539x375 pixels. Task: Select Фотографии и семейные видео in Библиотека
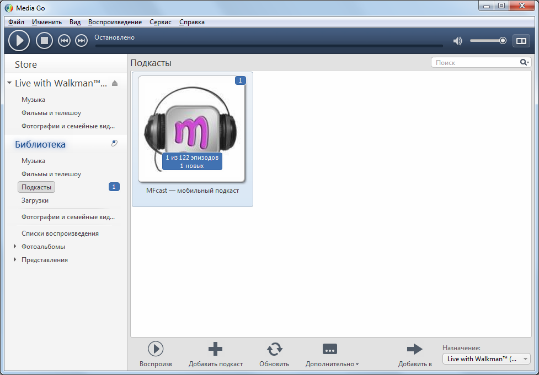[x=68, y=217]
